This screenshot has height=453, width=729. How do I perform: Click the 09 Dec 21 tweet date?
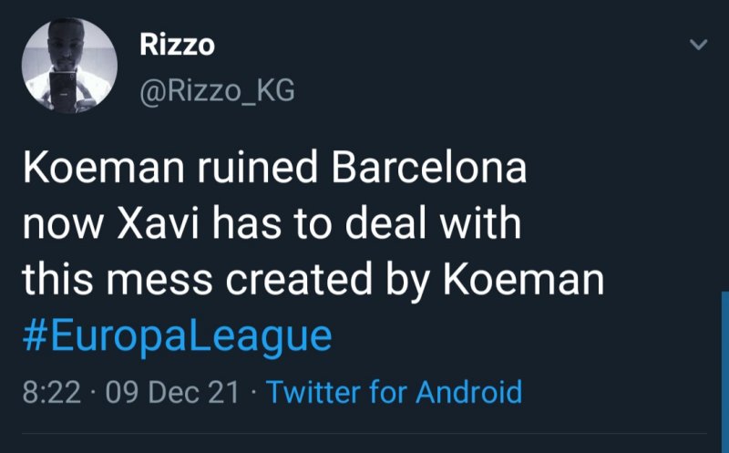pyautogui.click(x=173, y=393)
